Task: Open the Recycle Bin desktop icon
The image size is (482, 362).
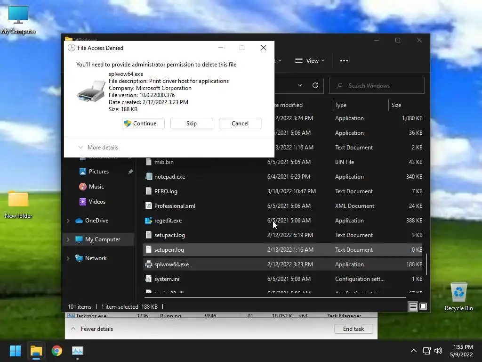Action: [x=458, y=297]
